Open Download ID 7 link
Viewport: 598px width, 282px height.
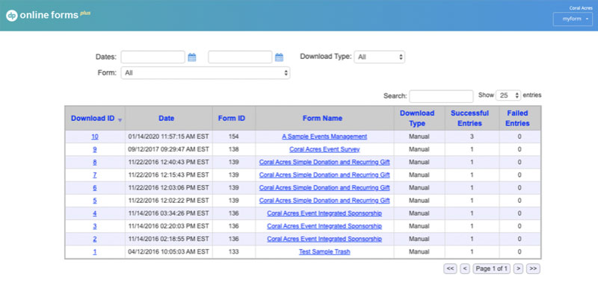pyautogui.click(x=95, y=175)
